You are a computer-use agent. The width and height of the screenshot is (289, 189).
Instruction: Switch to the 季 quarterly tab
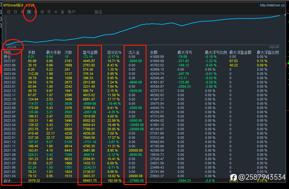36,12
